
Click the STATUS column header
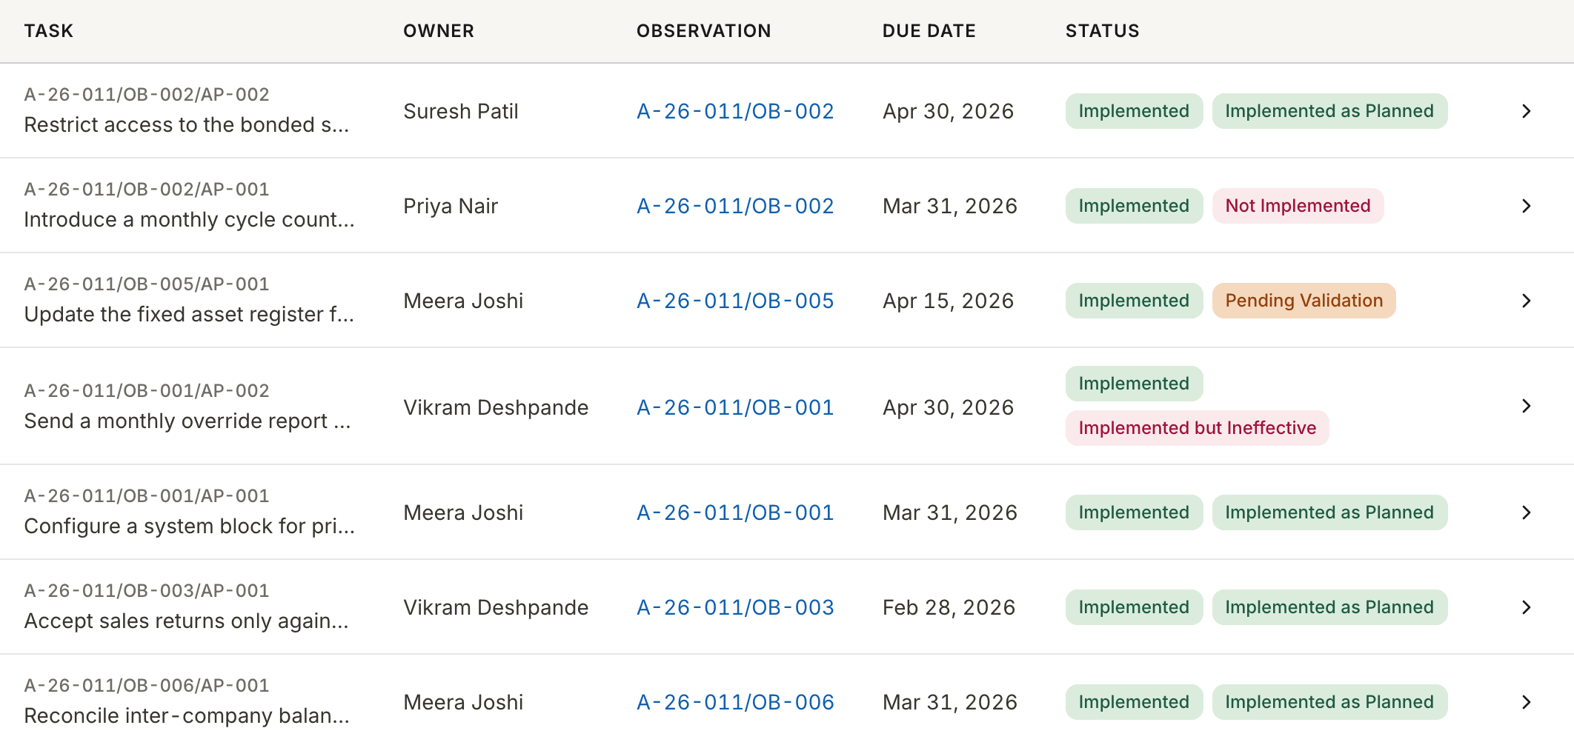[x=1103, y=31]
